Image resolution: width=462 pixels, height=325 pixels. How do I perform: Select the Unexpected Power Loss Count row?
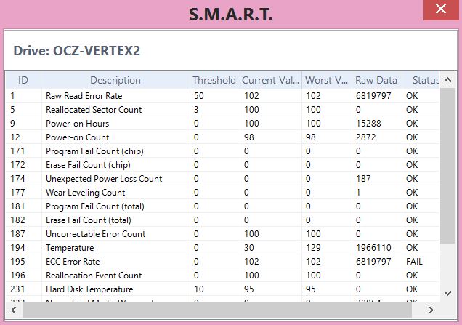(223, 179)
